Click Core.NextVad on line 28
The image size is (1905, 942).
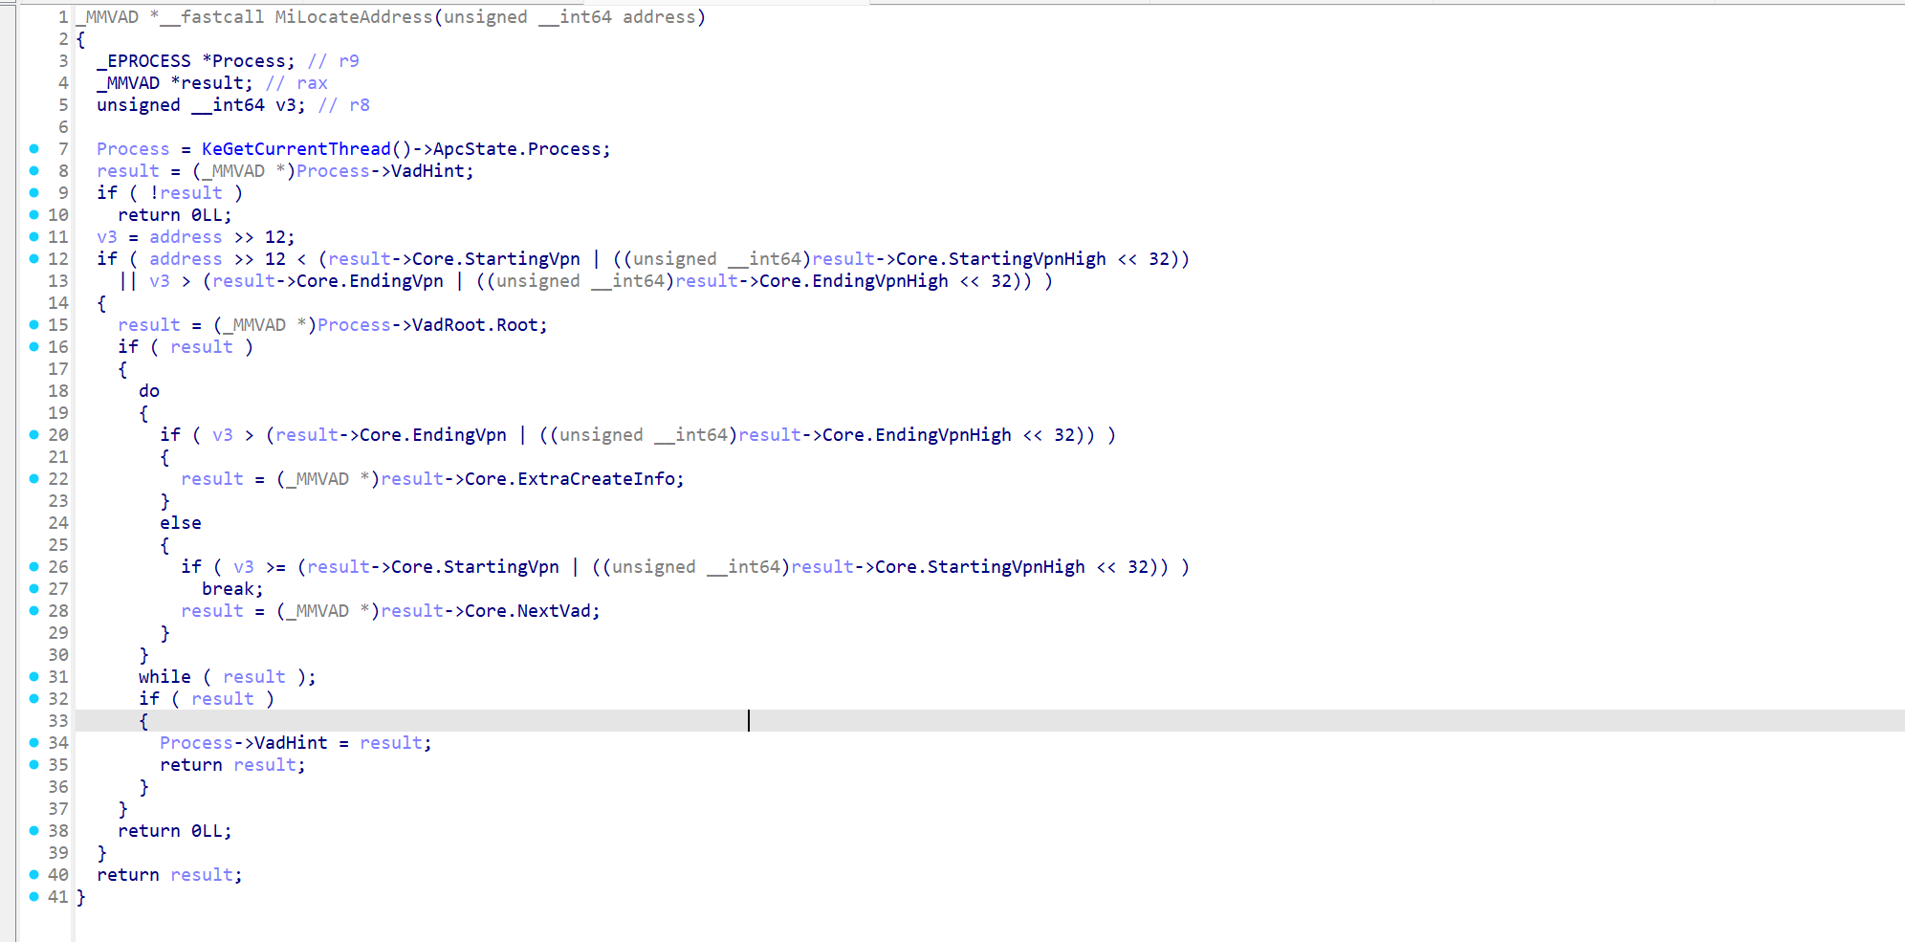tap(528, 611)
